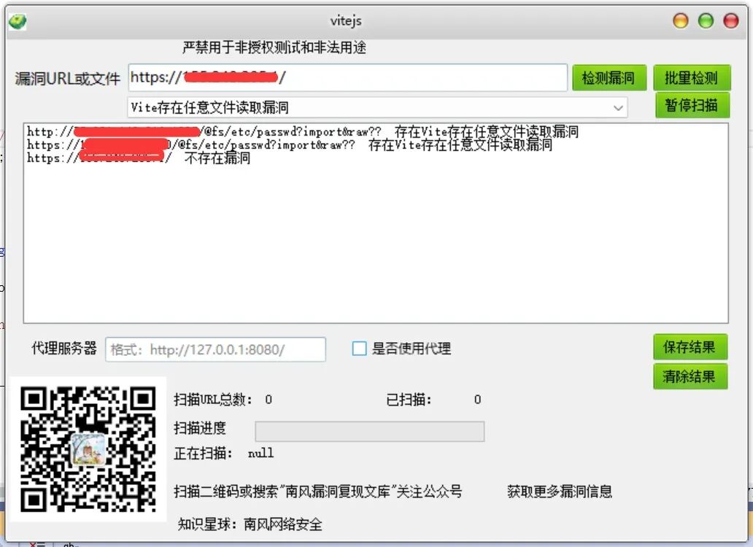Image resolution: width=753 pixels, height=547 pixels.
Task: Clear results with 清除结果 button
Action: [x=690, y=376]
